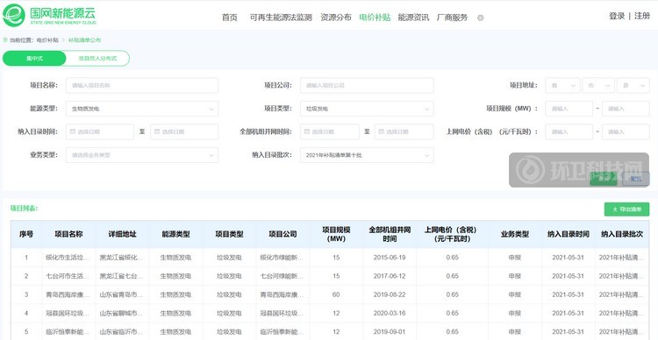Click the 纳入目录批次 table column header
The height and width of the screenshot is (340, 658).
tap(622, 234)
